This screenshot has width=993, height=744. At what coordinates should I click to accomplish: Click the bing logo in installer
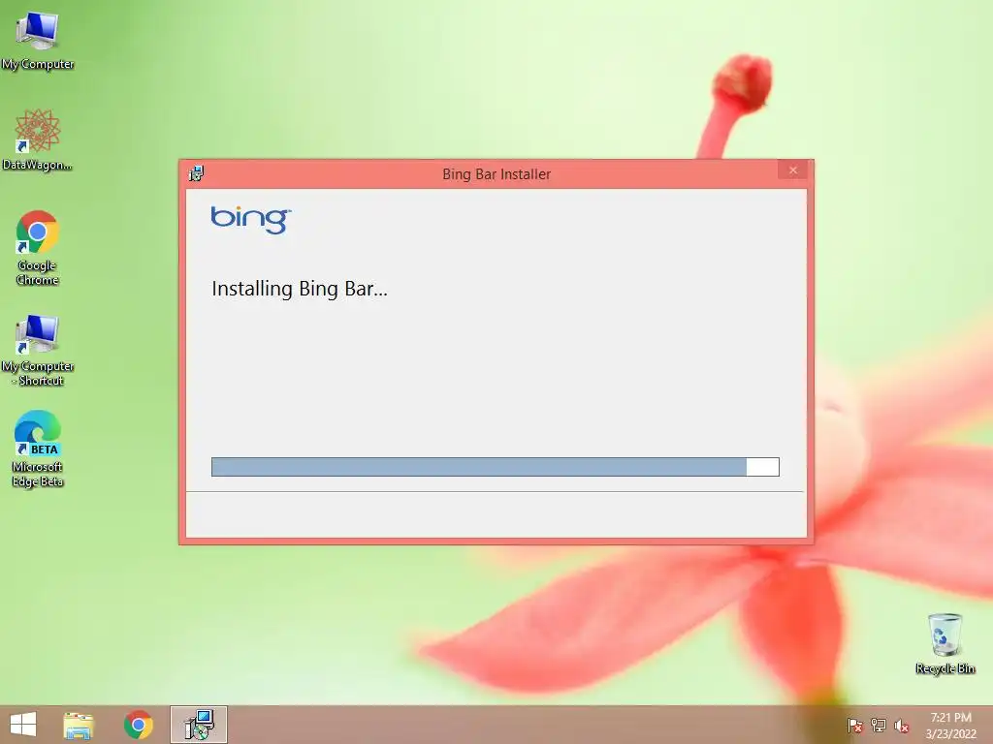click(x=251, y=220)
